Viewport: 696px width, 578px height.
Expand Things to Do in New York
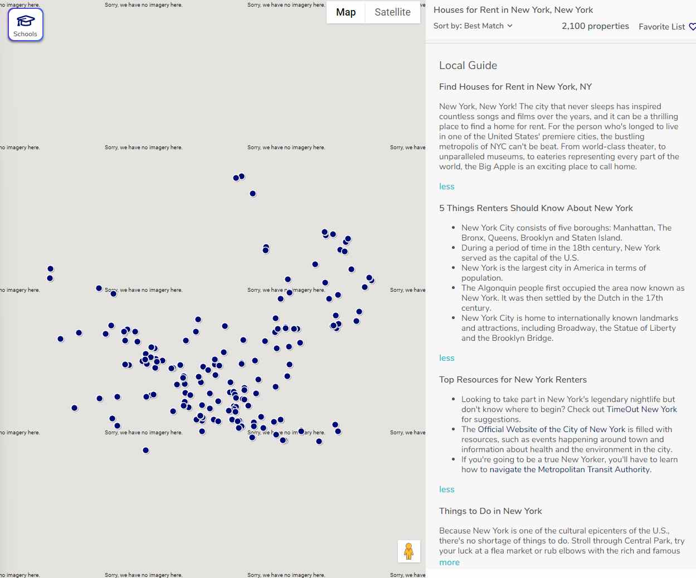[x=449, y=562]
